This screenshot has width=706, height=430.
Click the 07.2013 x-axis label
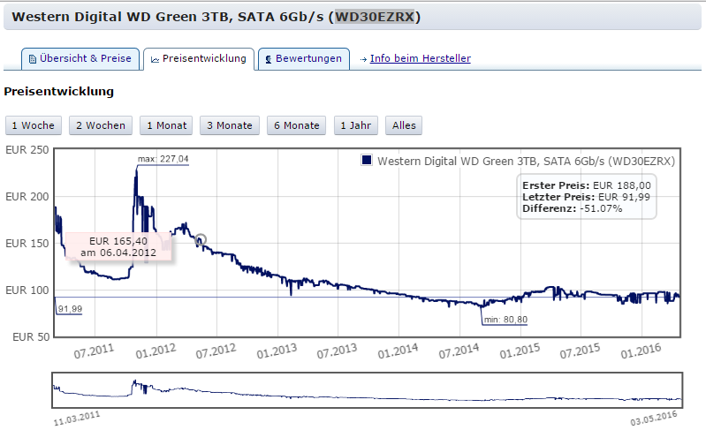[x=337, y=351]
